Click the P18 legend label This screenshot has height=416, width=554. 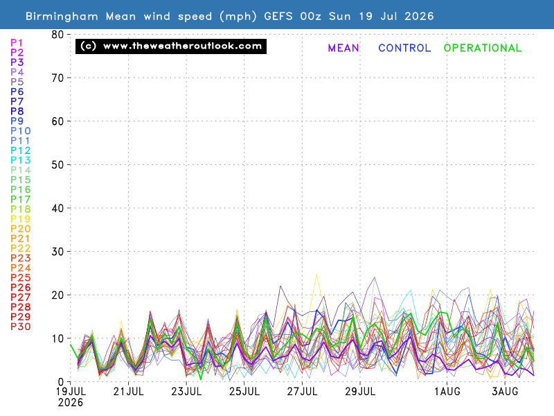(x=21, y=209)
